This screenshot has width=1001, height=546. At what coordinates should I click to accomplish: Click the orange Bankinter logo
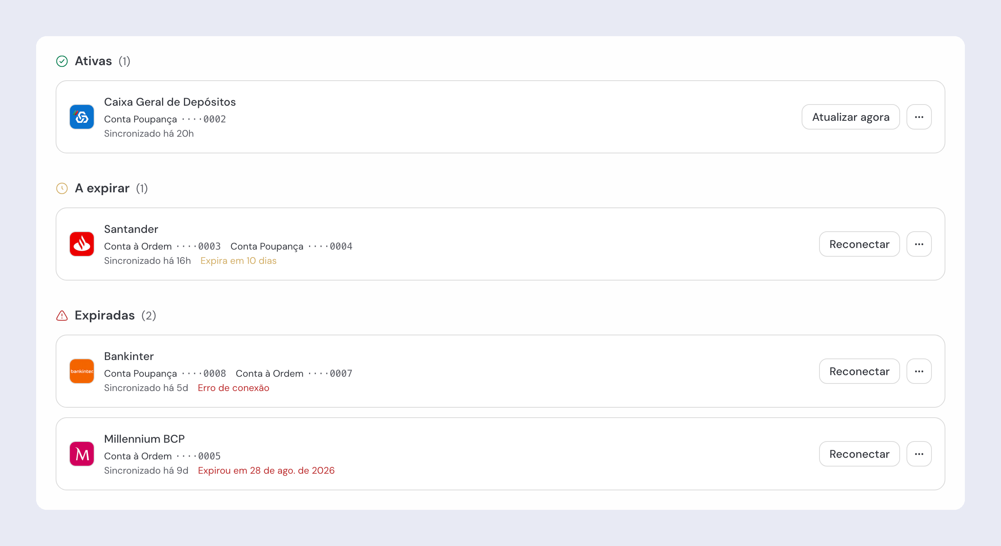coord(82,371)
